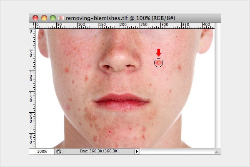Click the 100 mark on the vertical ruler
The width and height of the screenshot is (250, 167).
(x=31, y=76)
